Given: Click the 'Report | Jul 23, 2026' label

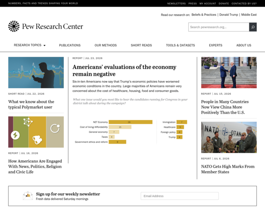Looking at the screenshot, I should tap(87, 58).
